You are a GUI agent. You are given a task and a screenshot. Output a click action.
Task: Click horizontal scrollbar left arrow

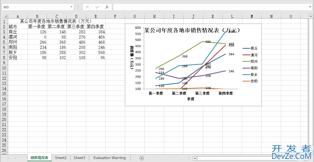tap(195, 158)
